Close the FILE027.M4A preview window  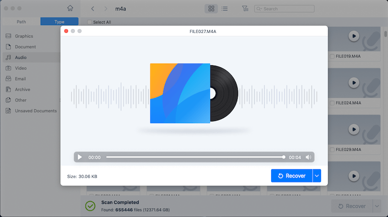tap(66, 31)
